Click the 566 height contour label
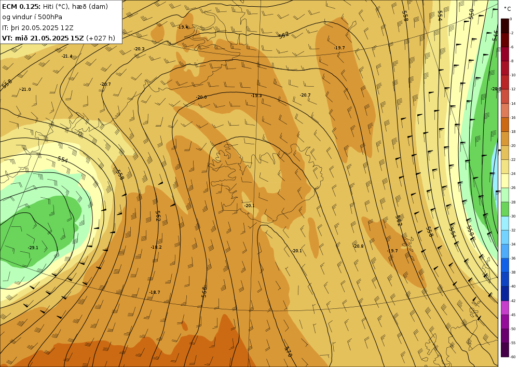This screenshot has width=519, height=367. click(x=204, y=292)
